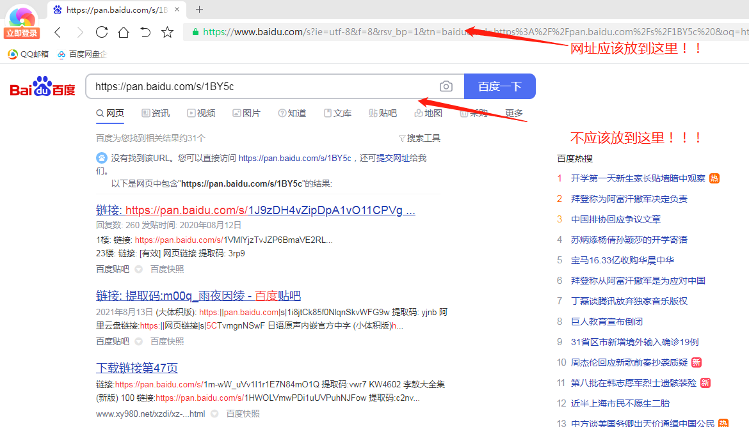Image resolution: width=749 pixels, height=427 pixels.
Task: Open hot search 巨人教育宣布倒闭
Action: 606,322
